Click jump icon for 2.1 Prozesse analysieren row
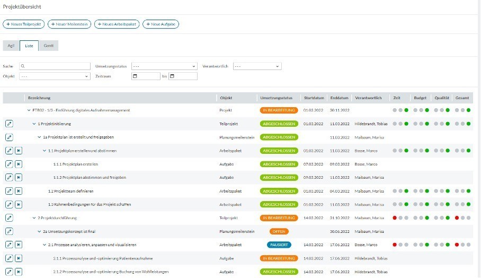The height and width of the screenshot is (278, 481). point(19,245)
